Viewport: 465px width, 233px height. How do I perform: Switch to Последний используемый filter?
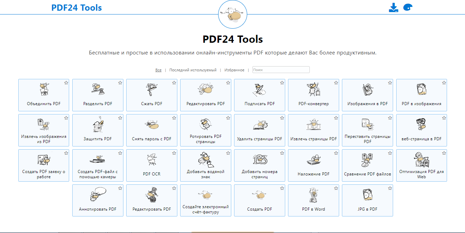tap(193, 70)
